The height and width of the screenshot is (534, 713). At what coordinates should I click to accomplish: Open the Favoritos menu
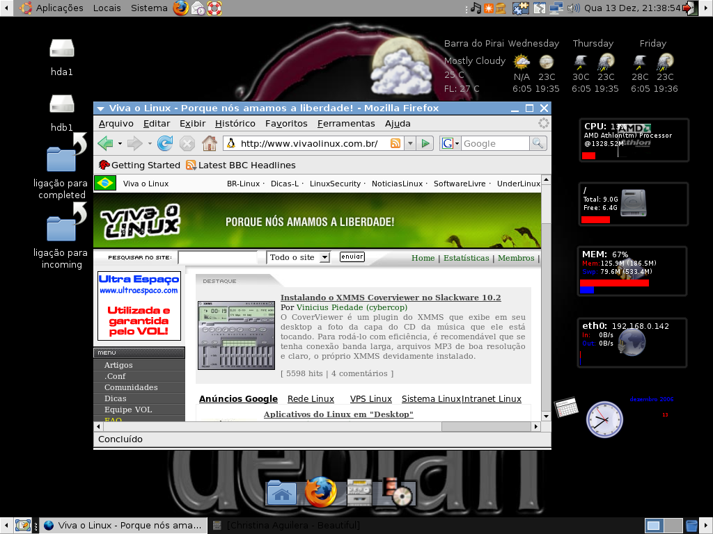[286, 124]
